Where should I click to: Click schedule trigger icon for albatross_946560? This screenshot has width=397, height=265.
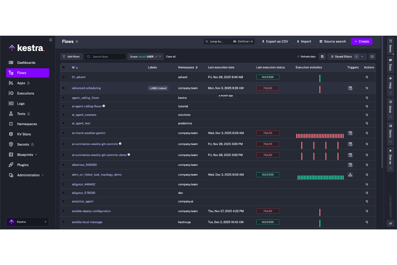coord(350,165)
